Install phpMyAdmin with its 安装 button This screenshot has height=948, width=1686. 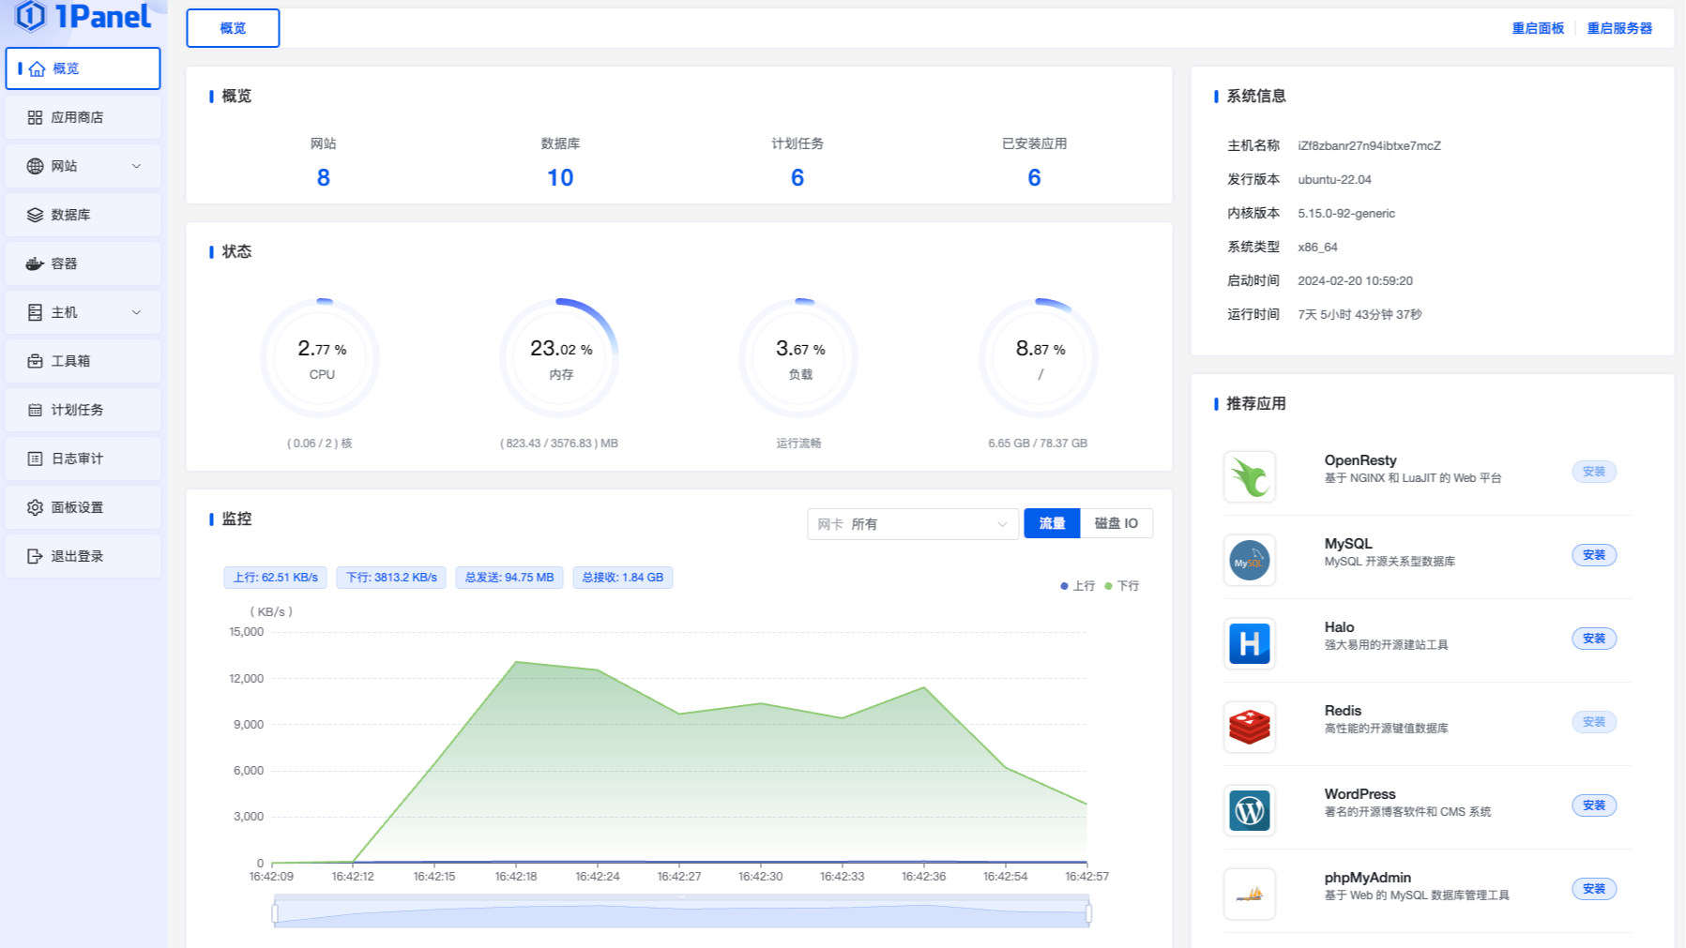click(1594, 889)
